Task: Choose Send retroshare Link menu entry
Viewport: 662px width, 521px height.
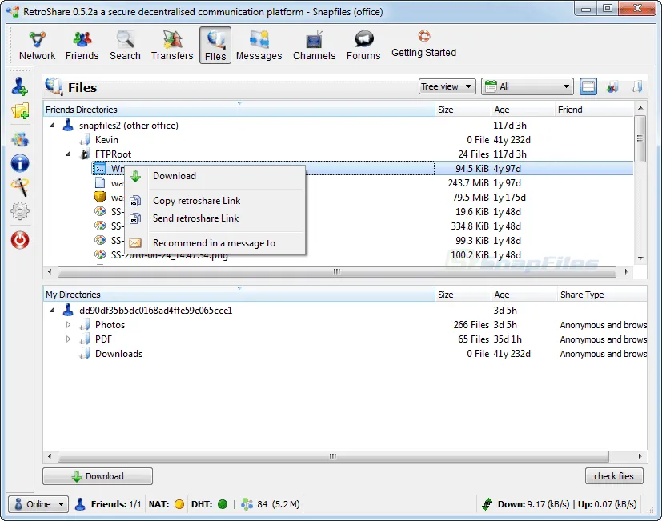Action: pyautogui.click(x=215, y=218)
